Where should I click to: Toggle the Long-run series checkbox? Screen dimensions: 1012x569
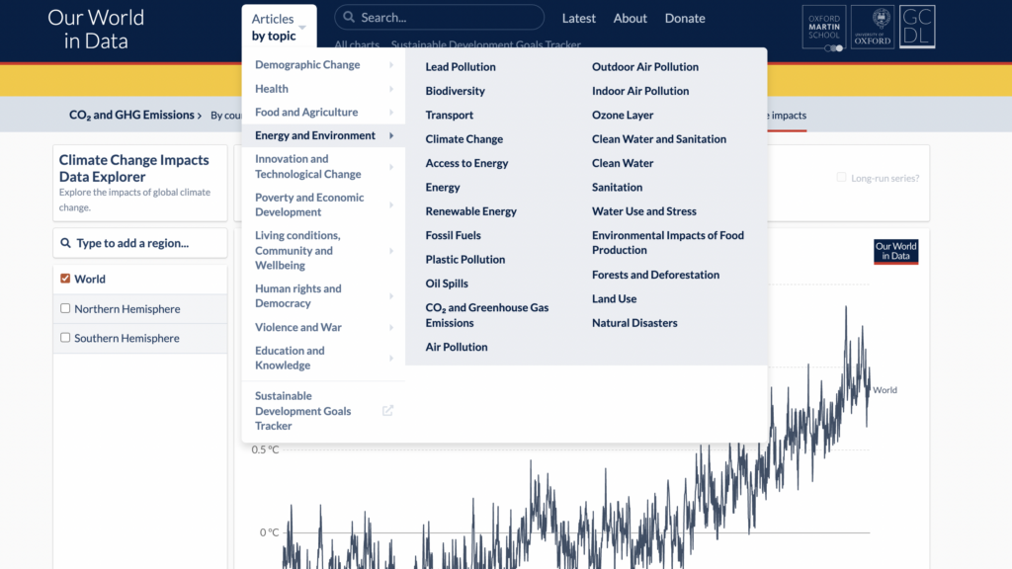[x=841, y=177]
